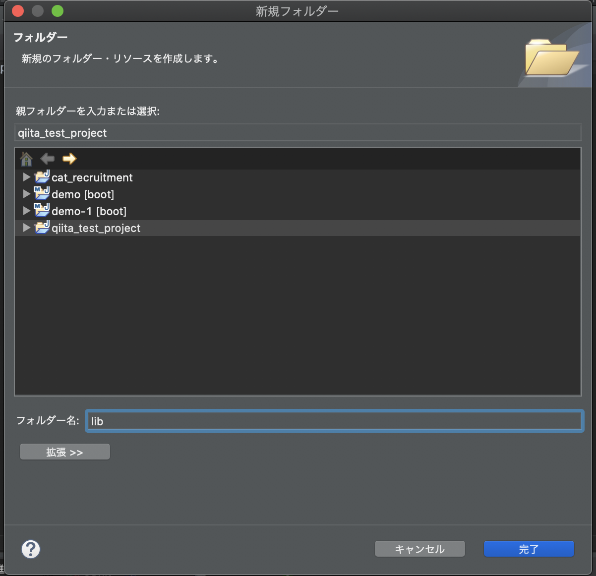Click the parent folder text field showing qiita_test_project
Screen dimensions: 596x576
(298, 132)
